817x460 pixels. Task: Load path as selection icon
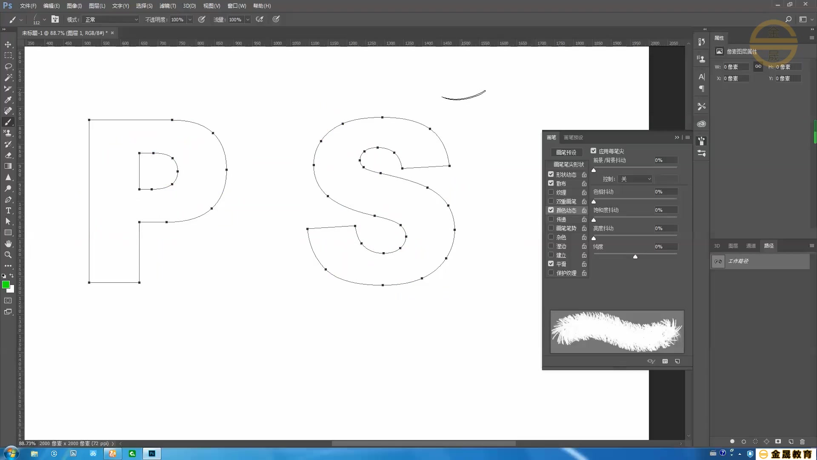[755, 442]
